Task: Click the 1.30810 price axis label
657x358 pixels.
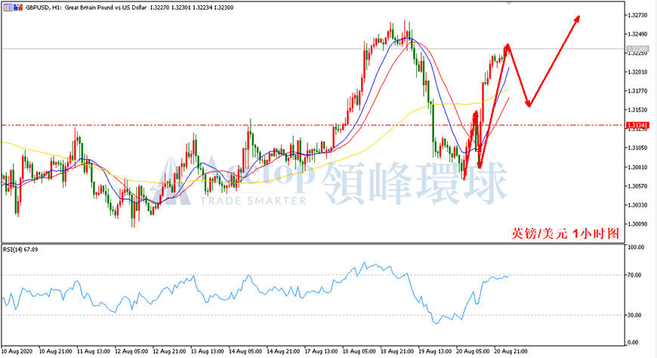Action: pos(637,167)
